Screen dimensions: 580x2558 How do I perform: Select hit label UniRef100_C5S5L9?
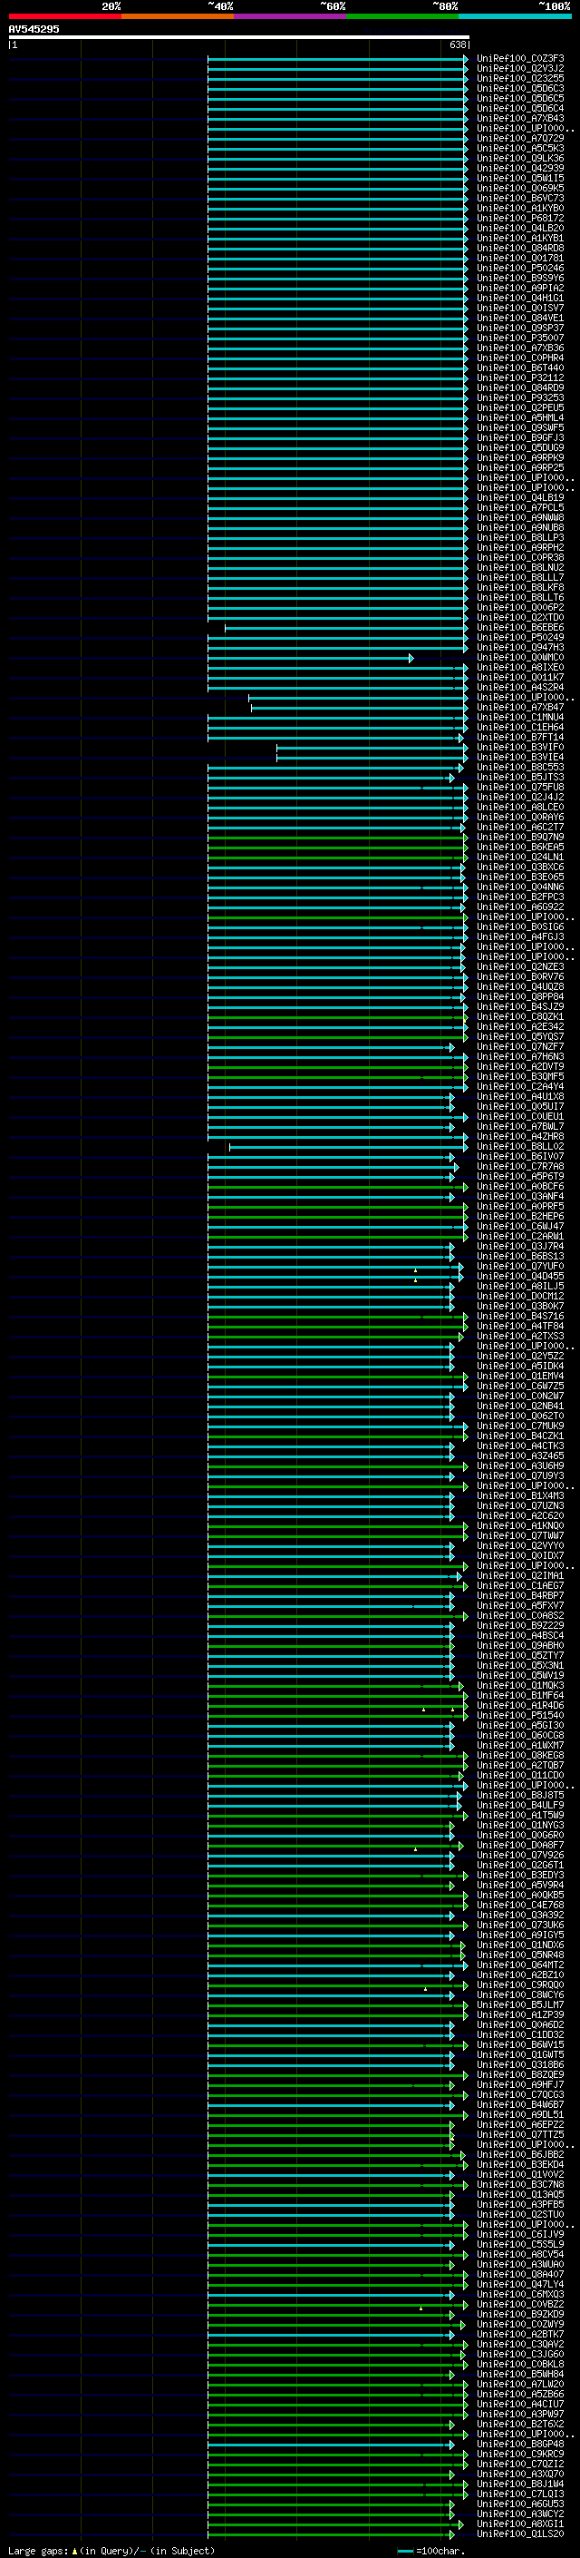click(519, 2245)
